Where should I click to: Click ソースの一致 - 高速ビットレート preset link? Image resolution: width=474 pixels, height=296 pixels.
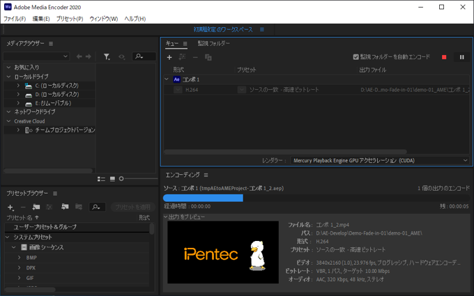(284, 90)
